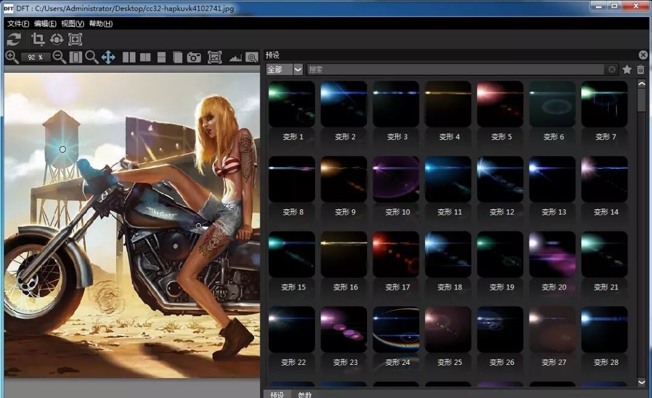
Task: Toggle the side-by-side dual view mode
Action: [x=128, y=57]
